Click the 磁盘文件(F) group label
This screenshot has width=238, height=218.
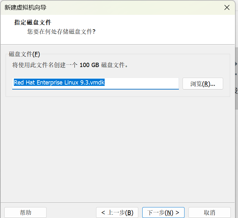click(x=24, y=54)
